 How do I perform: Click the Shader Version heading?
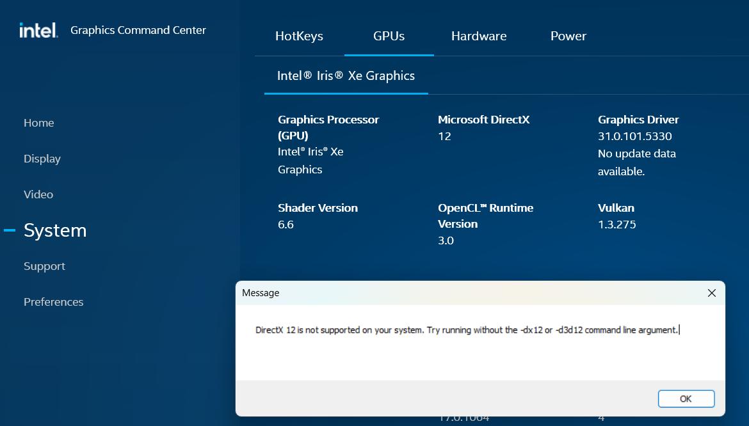point(318,208)
